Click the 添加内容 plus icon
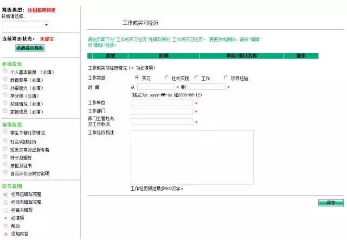347x240 pixels. coord(6,234)
